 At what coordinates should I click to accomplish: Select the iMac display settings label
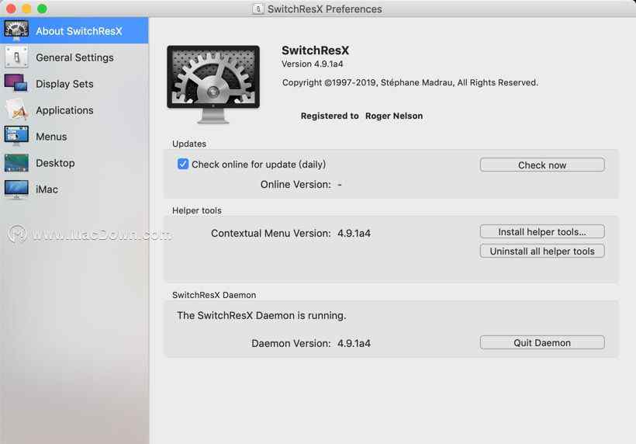pyautogui.click(x=47, y=189)
